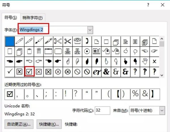Choose the cassette tape symbol
Image resolution: width=170 pixels, height=132 pixels.
pos(97,52)
